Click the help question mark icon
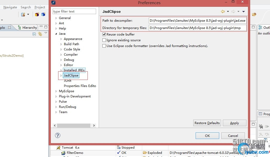Viewport: 270px width, 157px height. [x=58, y=135]
